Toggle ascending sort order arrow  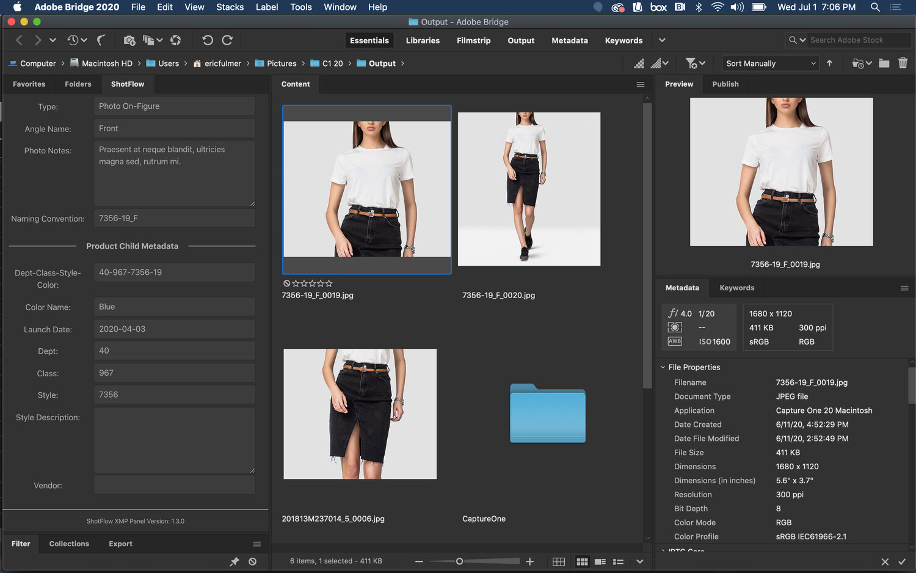pyautogui.click(x=829, y=63)
